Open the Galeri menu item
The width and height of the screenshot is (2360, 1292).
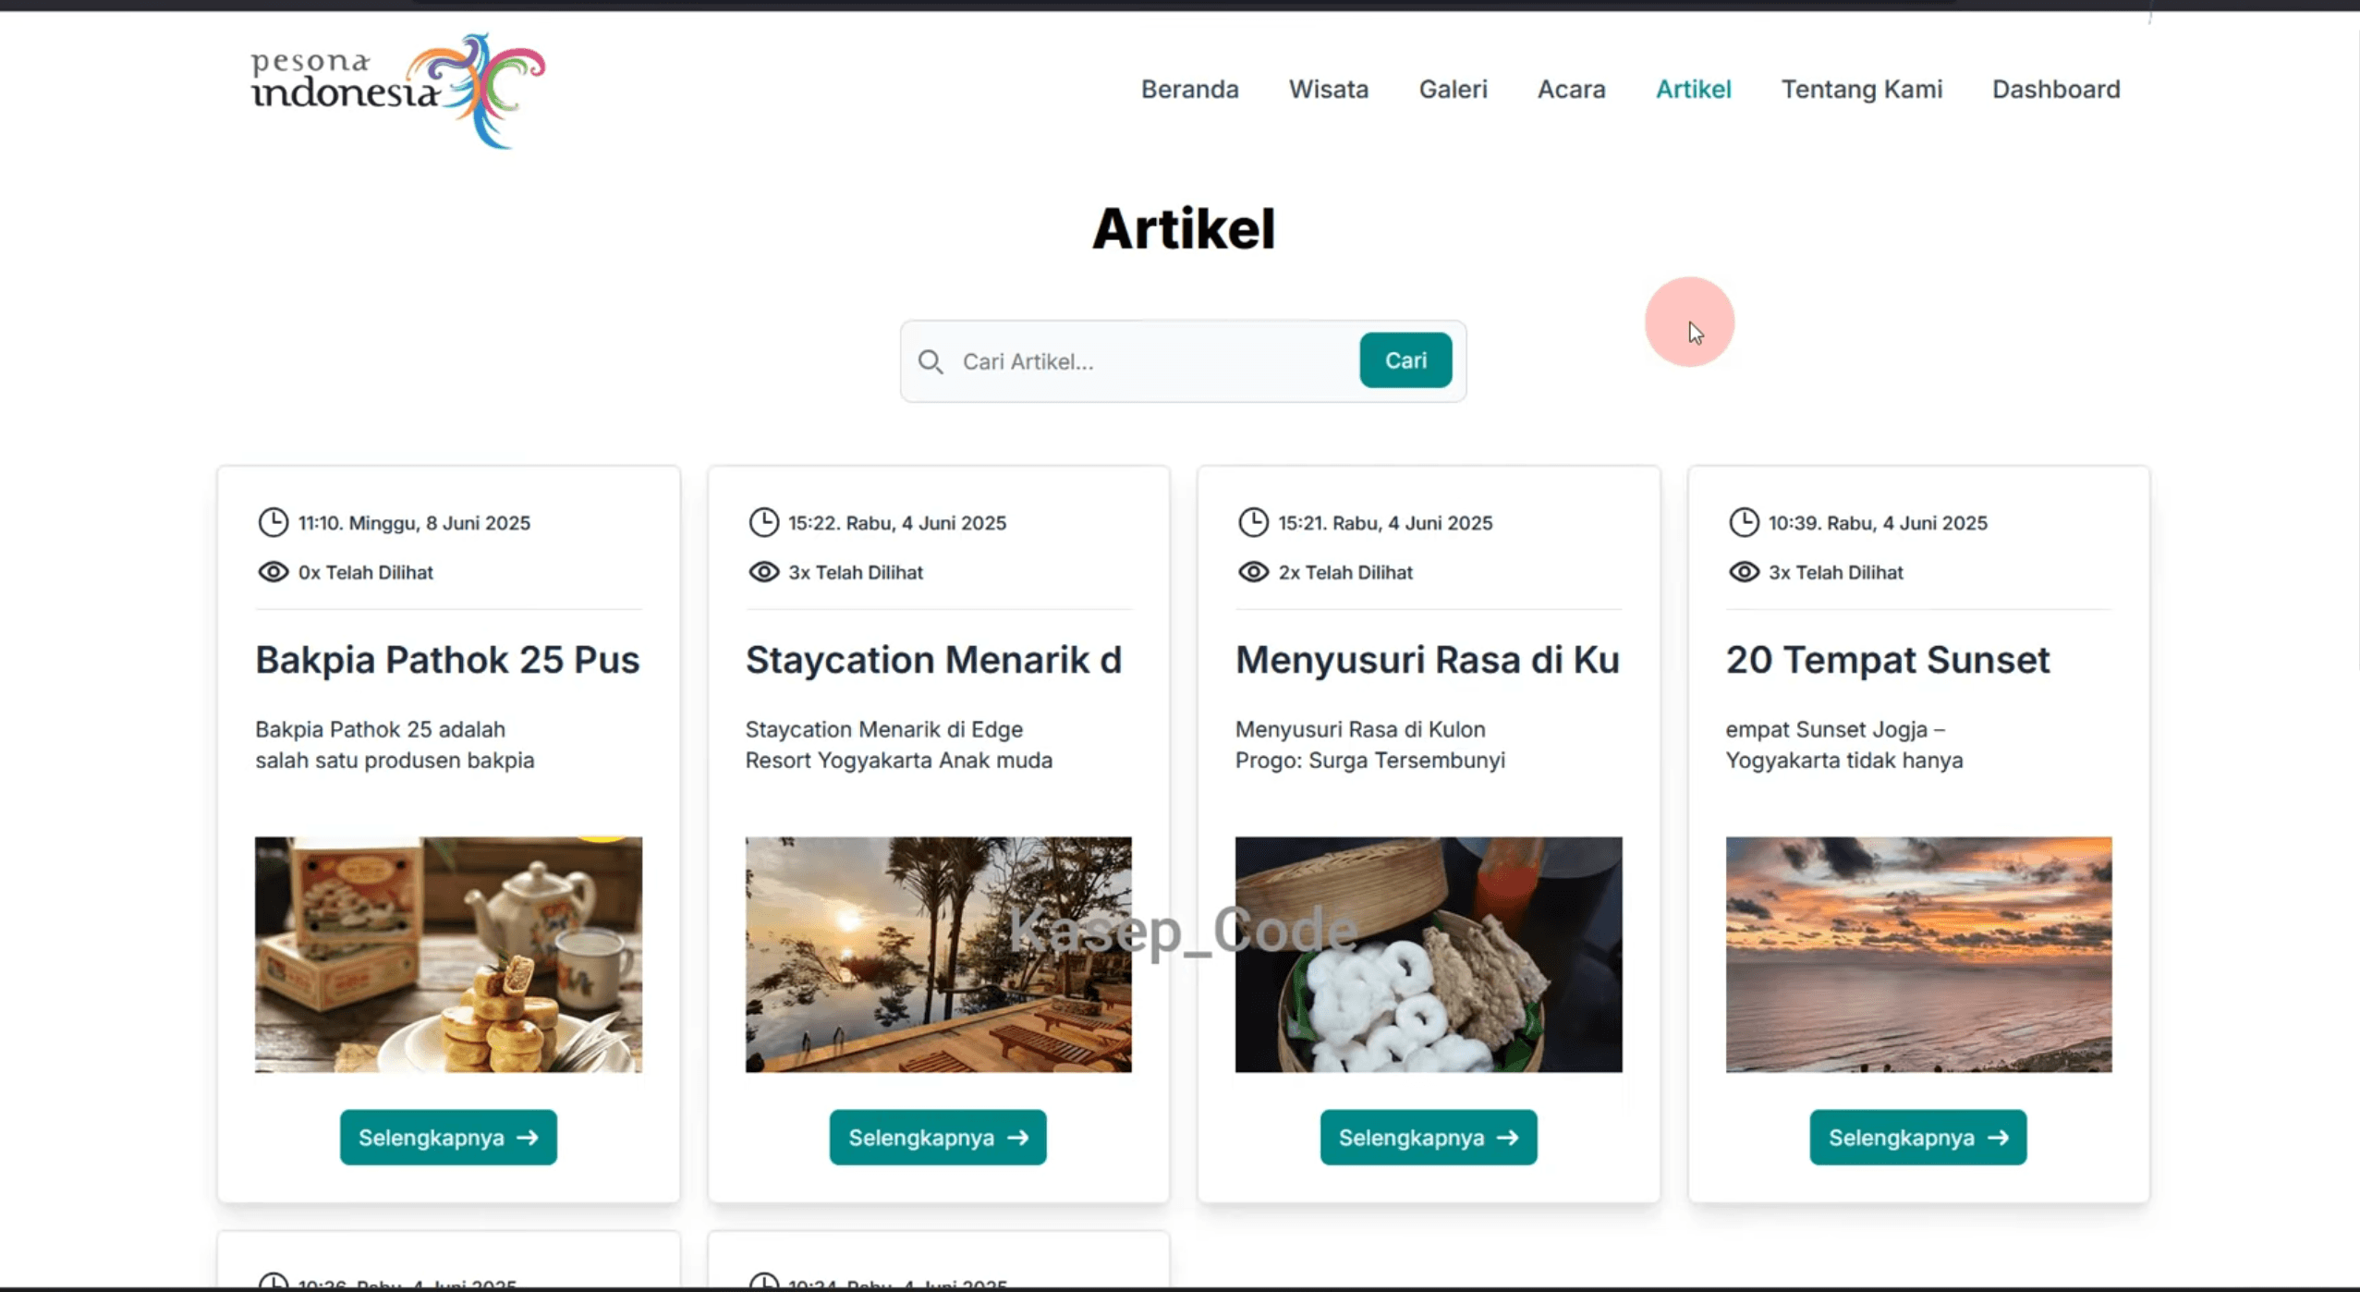[x=1453, y=89]
